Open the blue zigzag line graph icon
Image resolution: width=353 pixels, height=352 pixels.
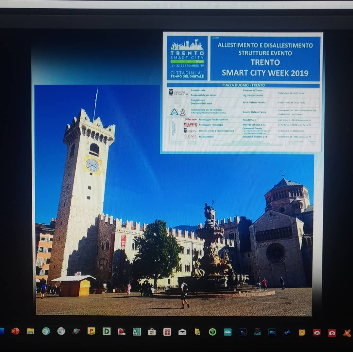(287, 332)
